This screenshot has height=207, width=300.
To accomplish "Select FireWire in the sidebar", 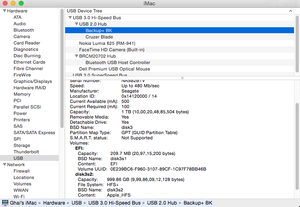I will tap(22, 75).
